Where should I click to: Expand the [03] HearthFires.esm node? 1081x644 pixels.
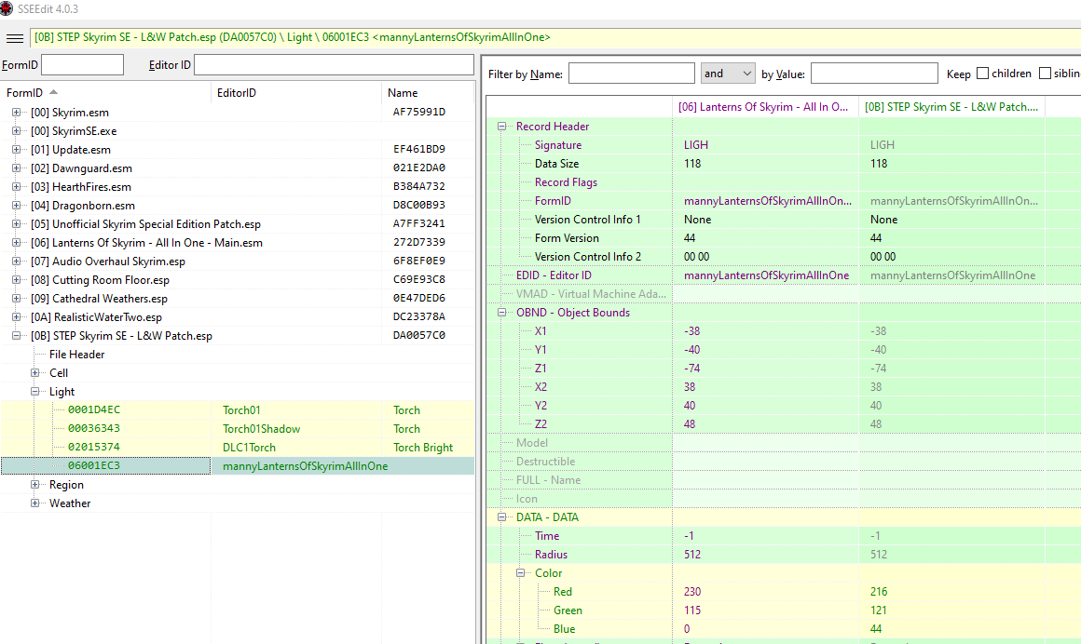point(16,187)
